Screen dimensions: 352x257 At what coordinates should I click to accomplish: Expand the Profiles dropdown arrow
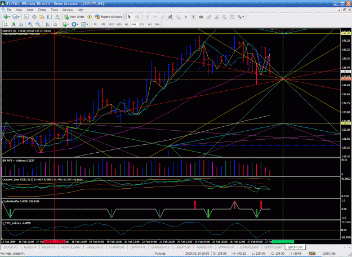click(x=19, y=17)
